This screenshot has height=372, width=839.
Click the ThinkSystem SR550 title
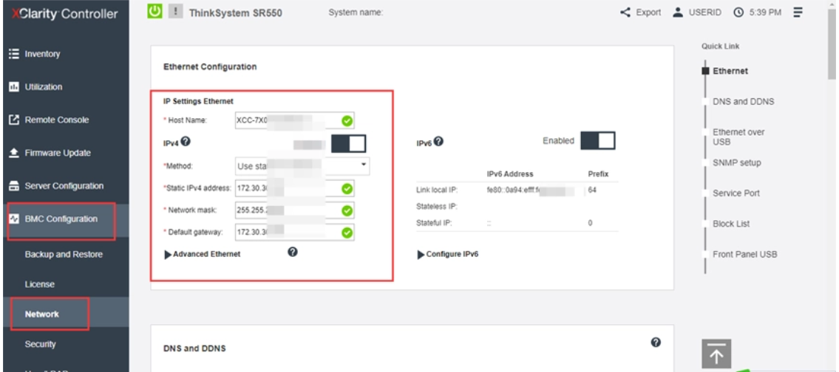coord(236,13)
